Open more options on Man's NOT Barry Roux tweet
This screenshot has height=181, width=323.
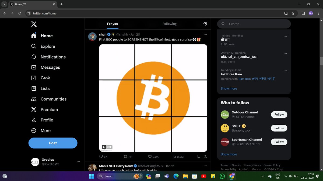click(x=205, y=166)
